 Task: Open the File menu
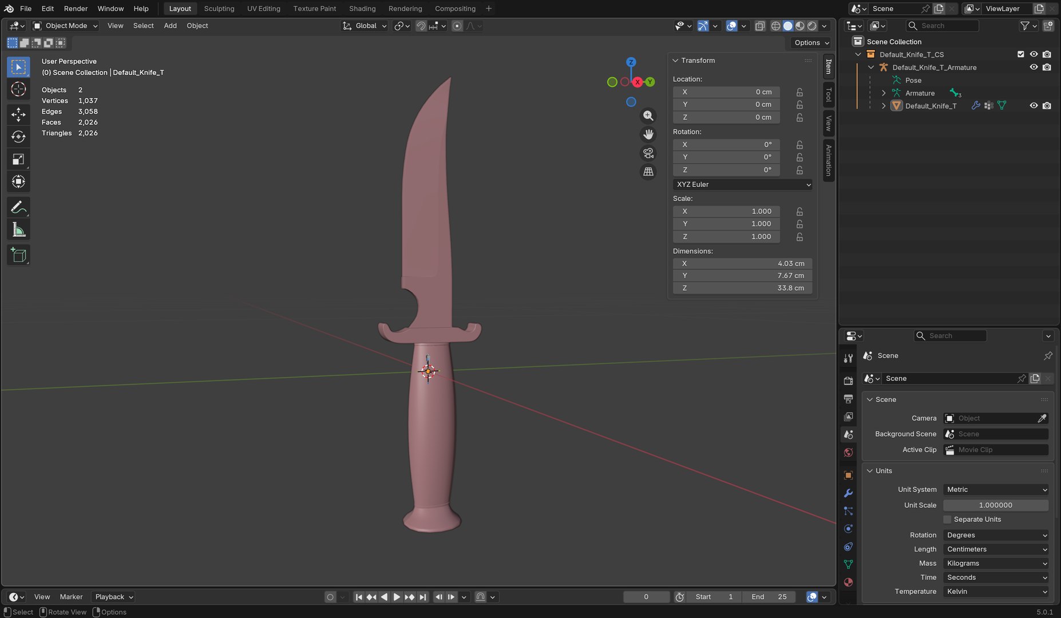[26, 9]
